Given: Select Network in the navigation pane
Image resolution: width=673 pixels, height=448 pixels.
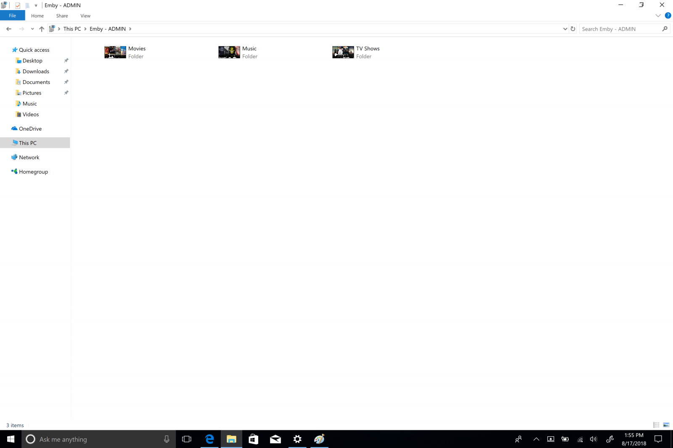Looking at the screenshot, I should pos(29,158).
